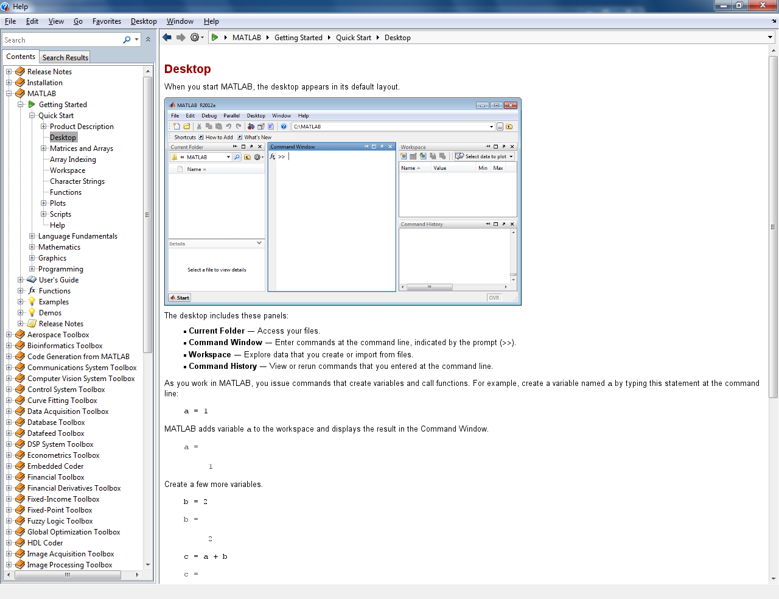This screenshot has height=599, width=779.
Task: Click the Control System Toolbox book icon
Action: (x=20, y=389)
